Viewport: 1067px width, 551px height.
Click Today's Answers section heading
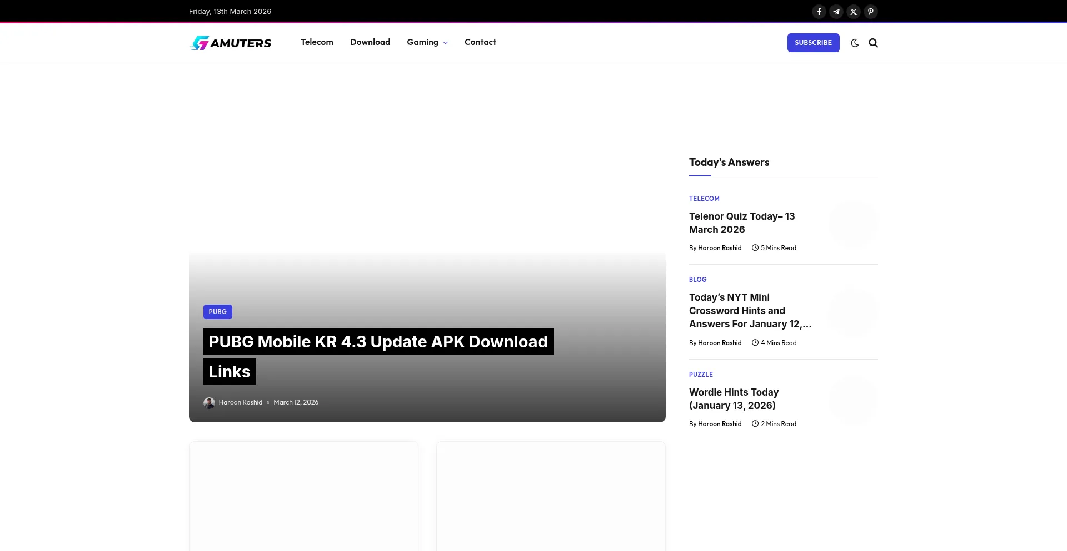pyautogui.click(x=729, y=163)
